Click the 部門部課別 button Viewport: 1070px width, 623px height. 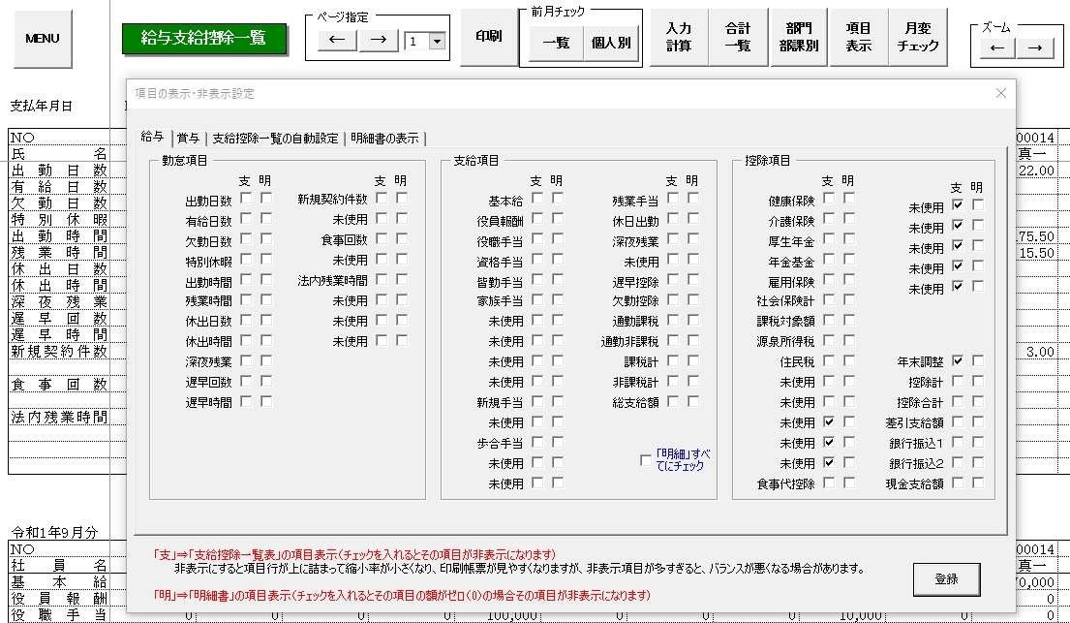pos(799,37)
